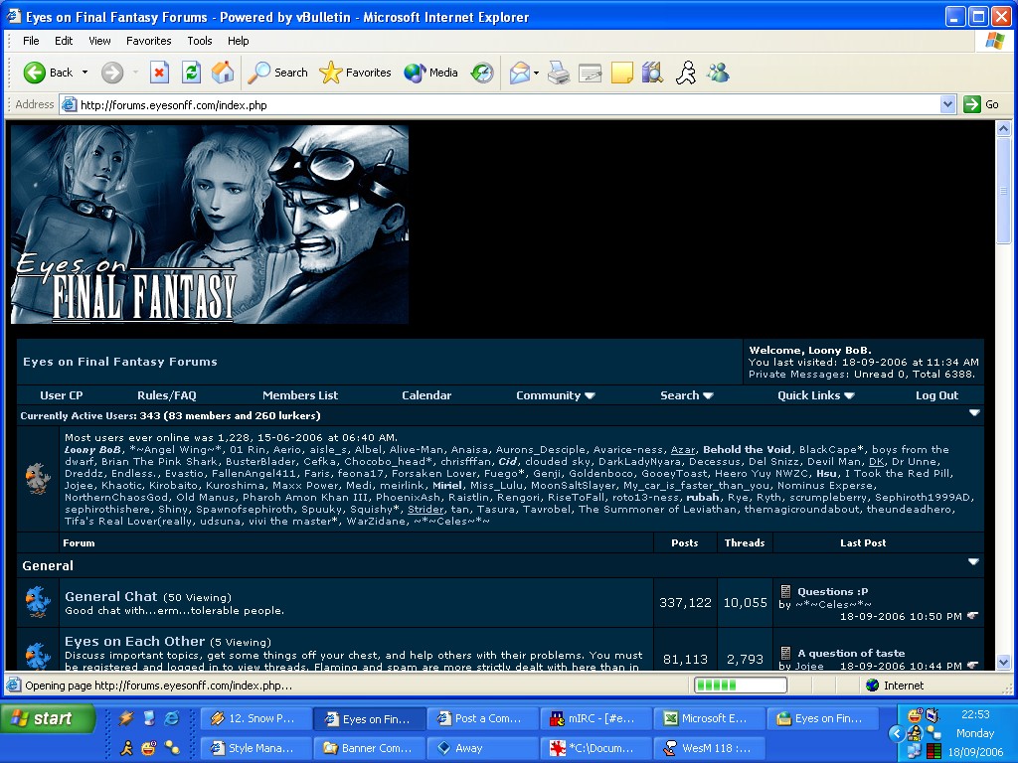Collapse the General category section
The height and width of the screenshot is (763, 1018).
[x=973, y=562]
